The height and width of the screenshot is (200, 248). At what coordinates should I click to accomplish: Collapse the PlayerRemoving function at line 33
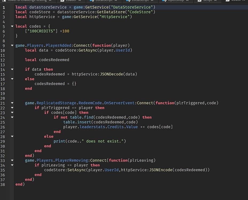(x=12, y=160)
